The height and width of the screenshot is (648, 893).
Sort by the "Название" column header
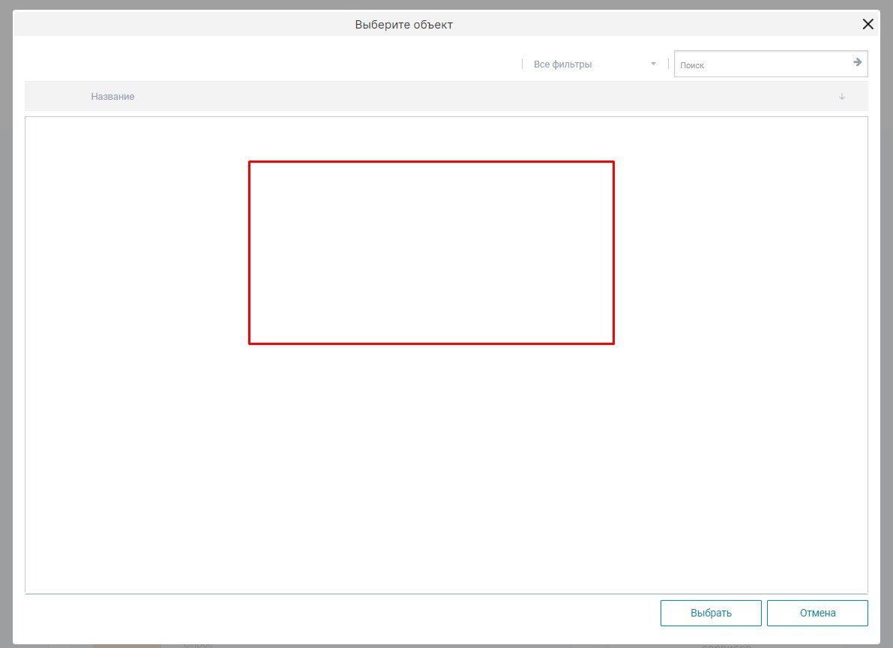(113, 97)
